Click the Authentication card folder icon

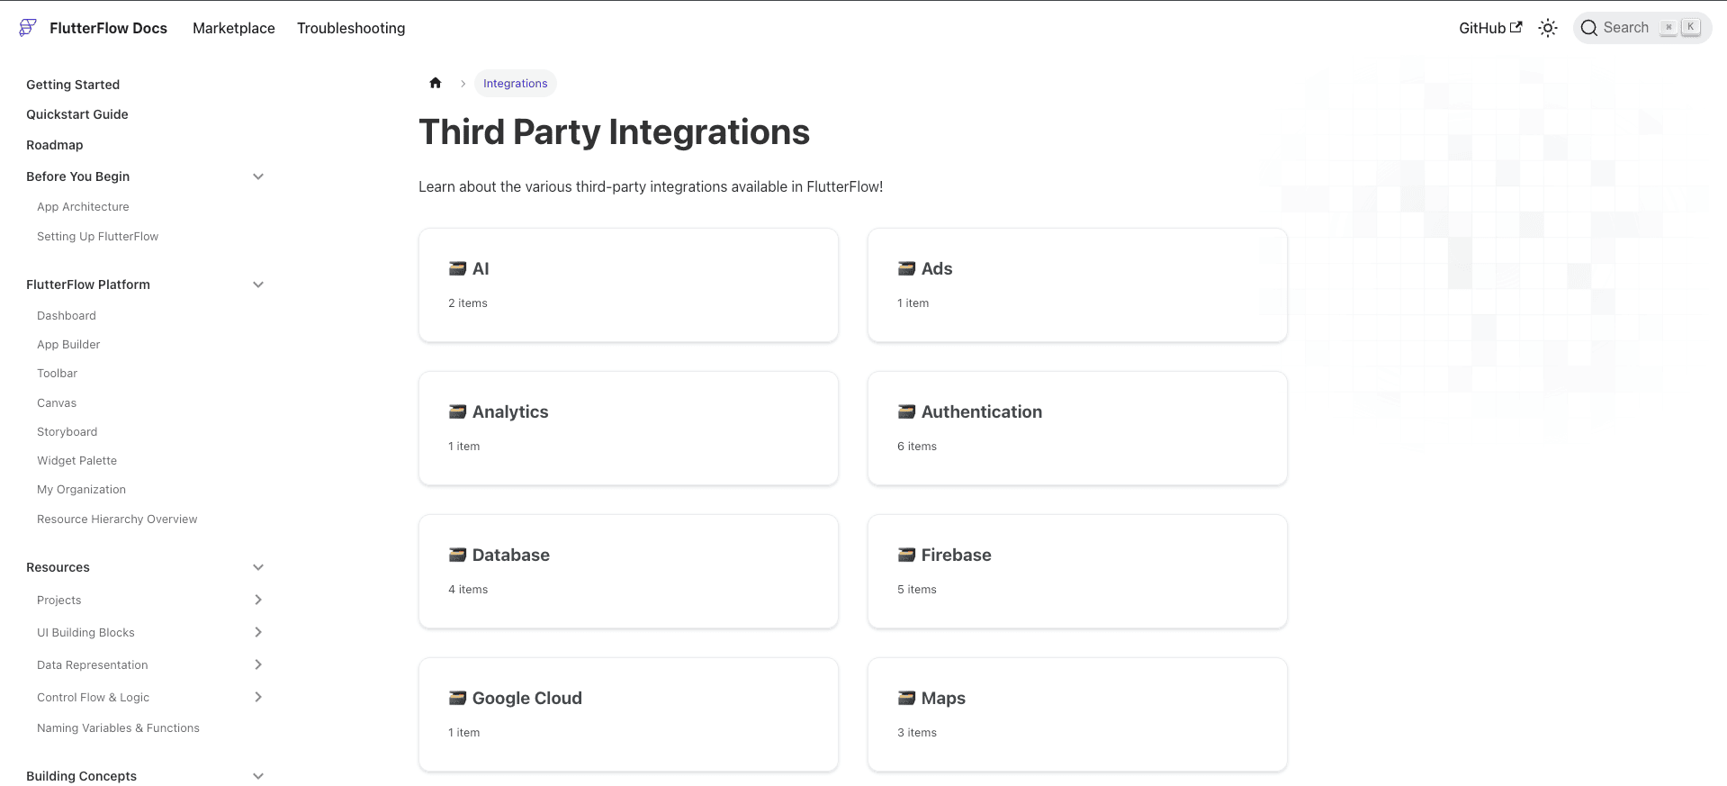(x=906, y=411)
